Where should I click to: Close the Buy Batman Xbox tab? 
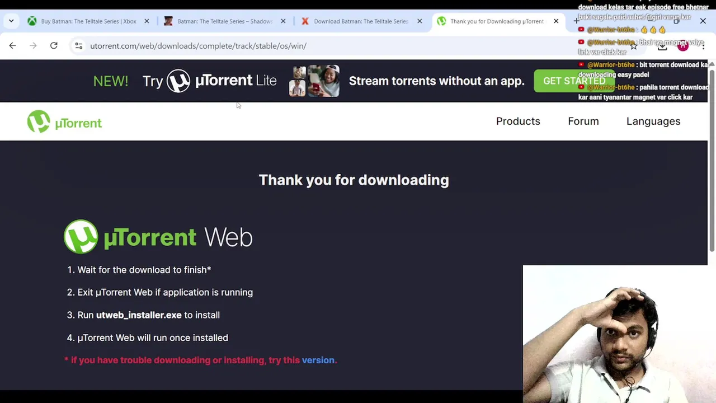click(147, 21)
